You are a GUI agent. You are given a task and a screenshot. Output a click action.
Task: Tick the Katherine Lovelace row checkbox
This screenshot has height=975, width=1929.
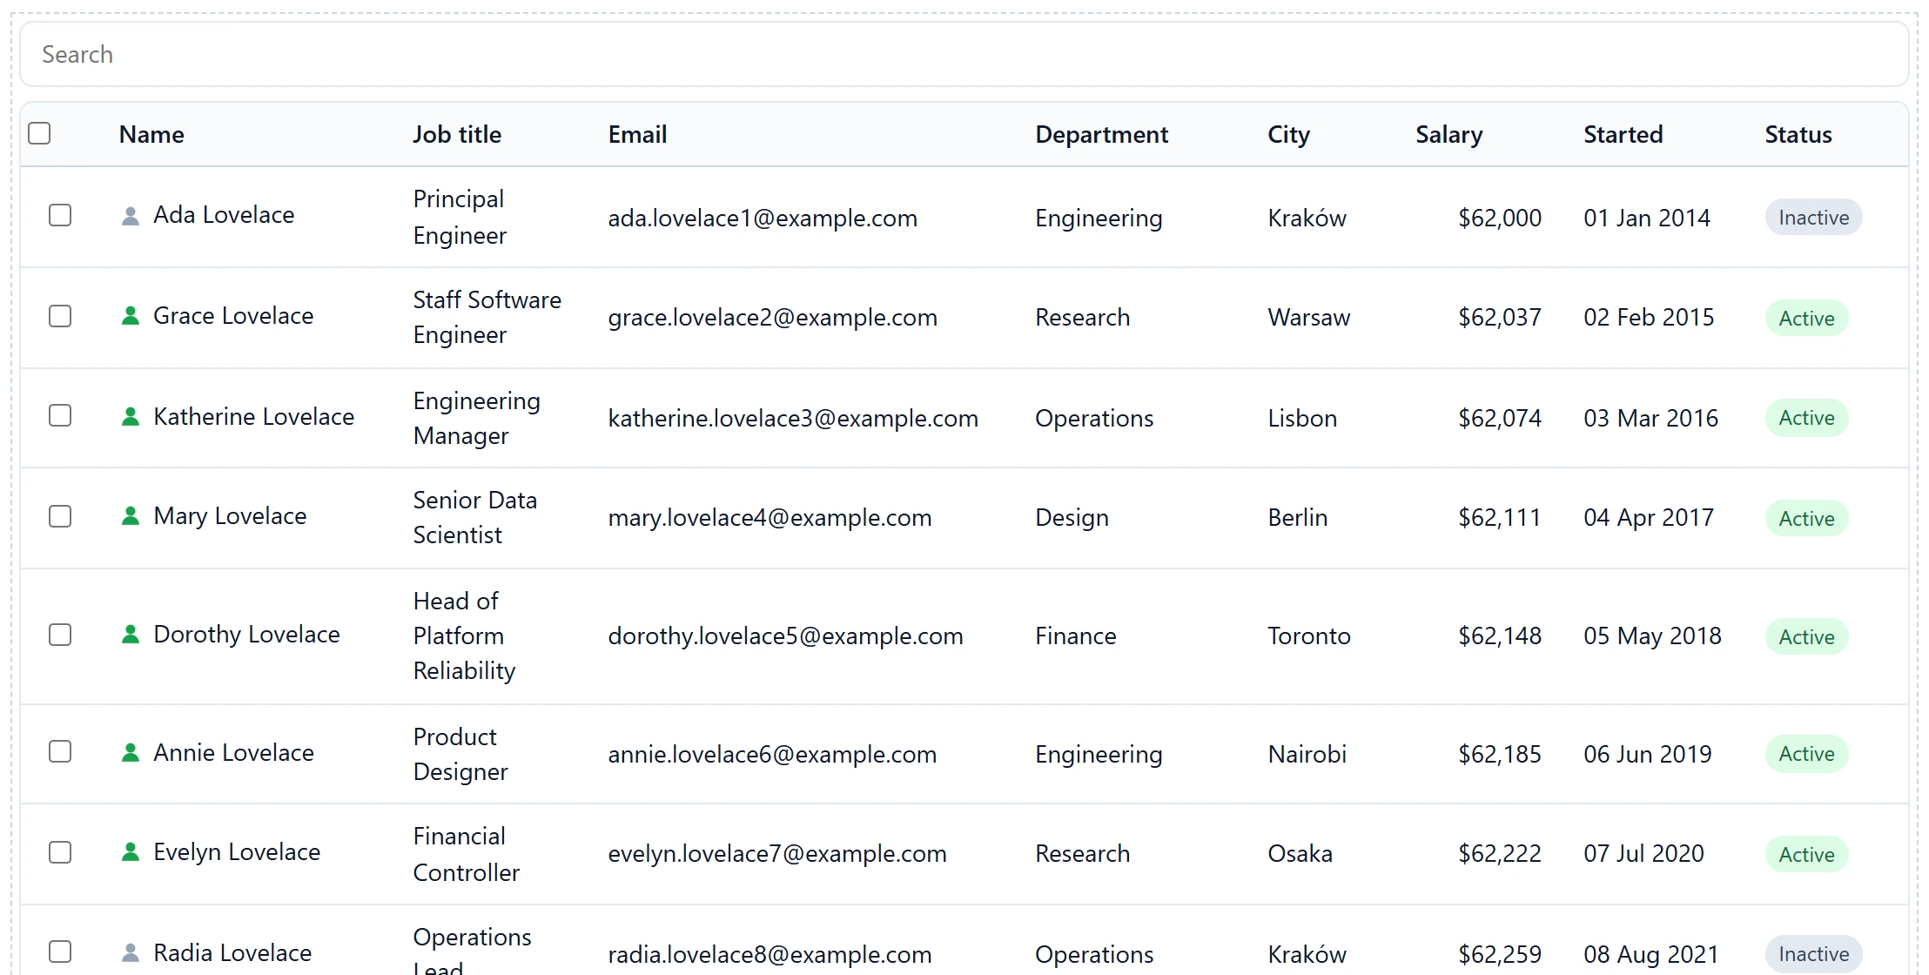60,415
